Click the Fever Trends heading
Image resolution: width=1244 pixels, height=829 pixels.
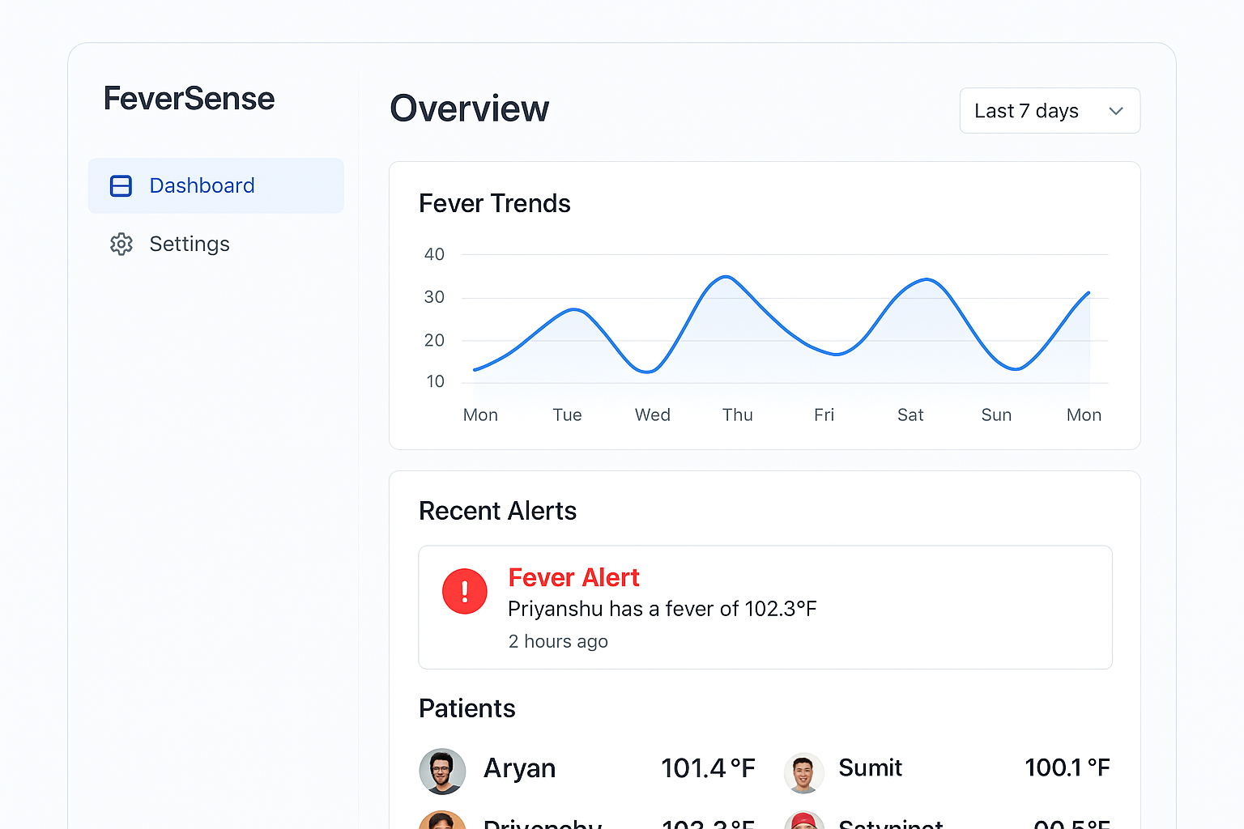pyautogui.click(x=494, y=203)
